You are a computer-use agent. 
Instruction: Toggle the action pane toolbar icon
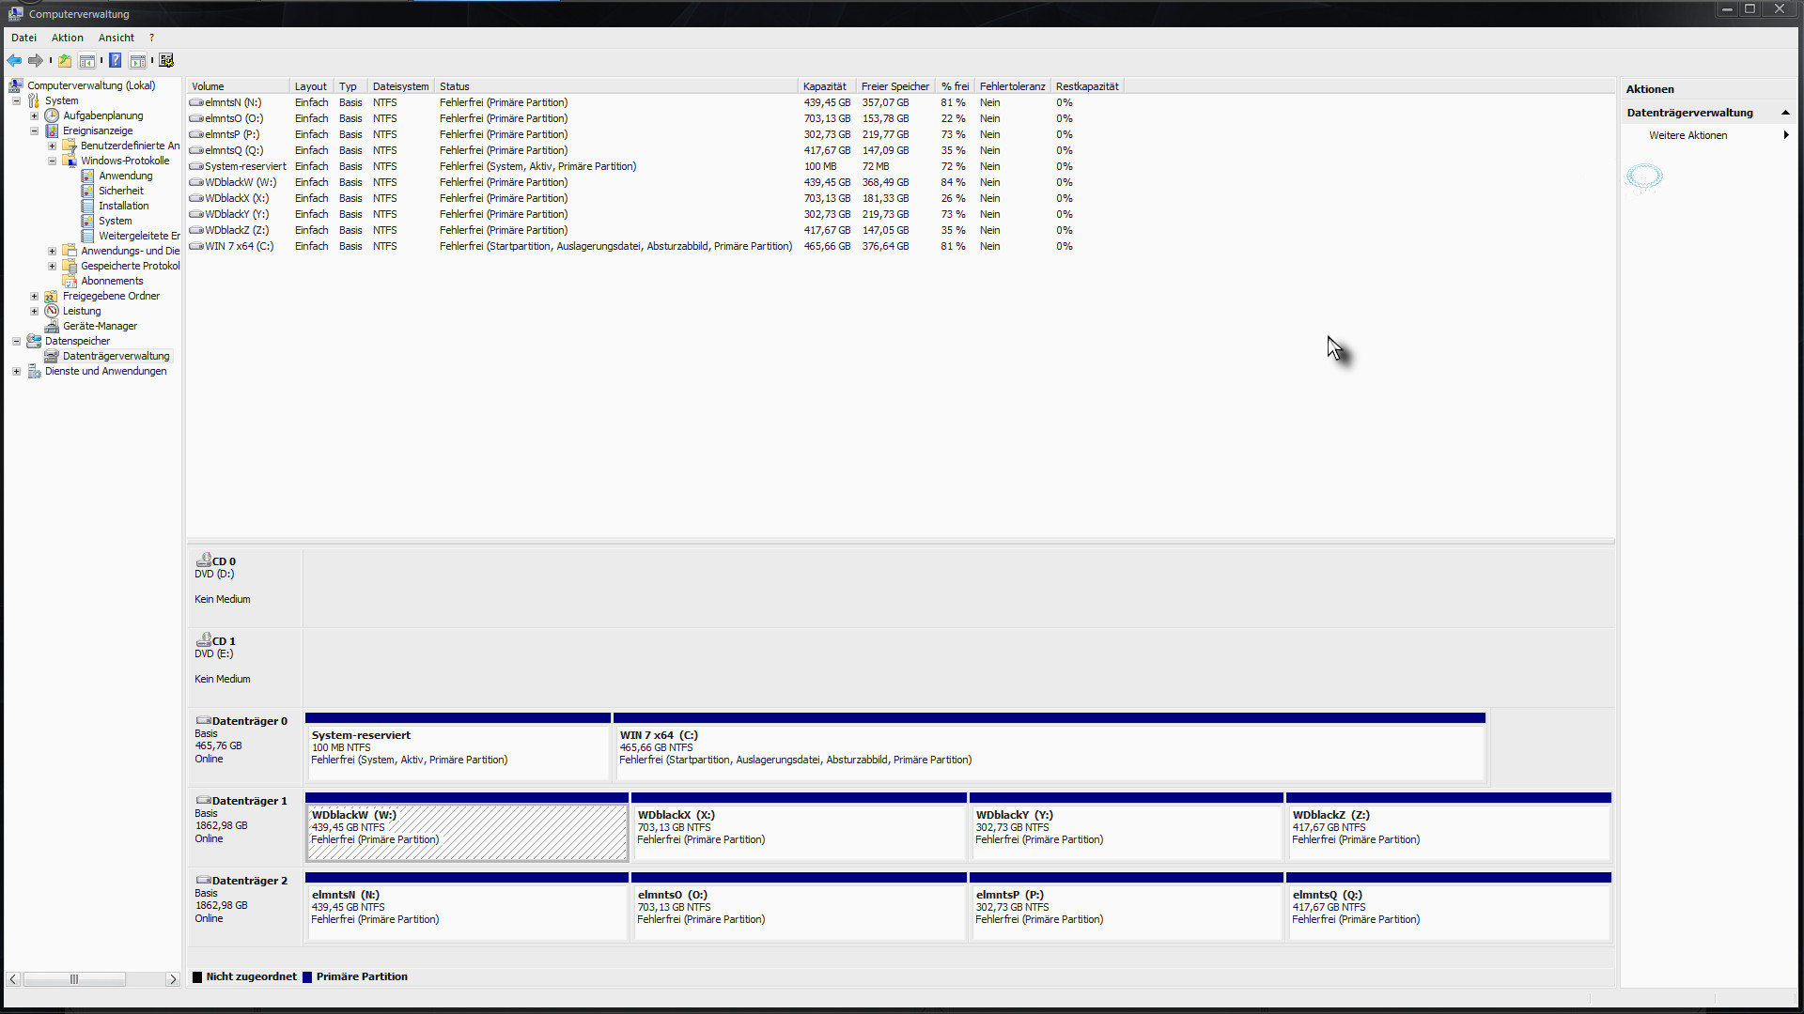click(138, 61)
